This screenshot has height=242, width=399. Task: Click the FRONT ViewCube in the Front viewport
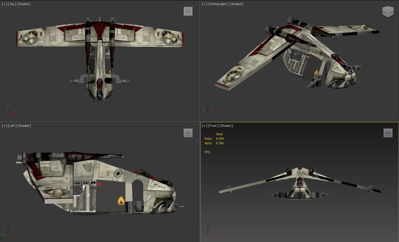click(x=388, y=133)
